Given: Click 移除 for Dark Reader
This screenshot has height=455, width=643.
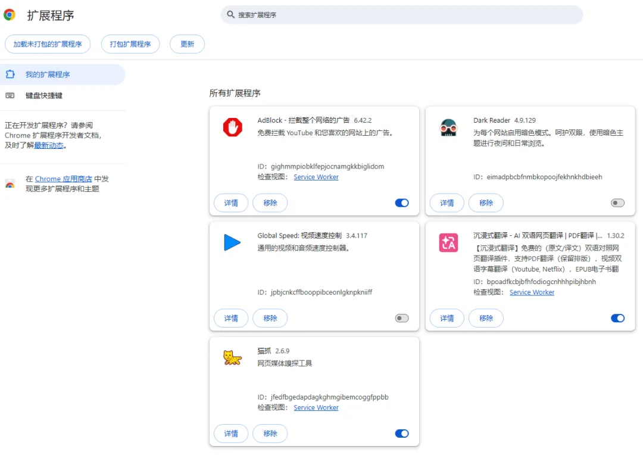Looking at the screenshot, I should click(x=486, y=202).
